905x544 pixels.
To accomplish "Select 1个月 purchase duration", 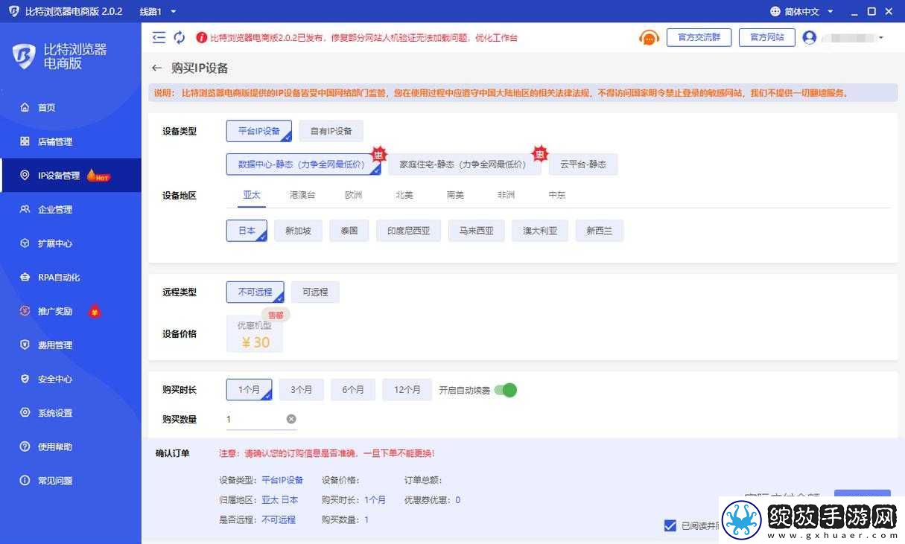I will [250, 390].
